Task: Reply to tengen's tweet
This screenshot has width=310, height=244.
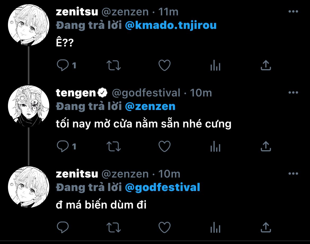Action: click(63, 146)
